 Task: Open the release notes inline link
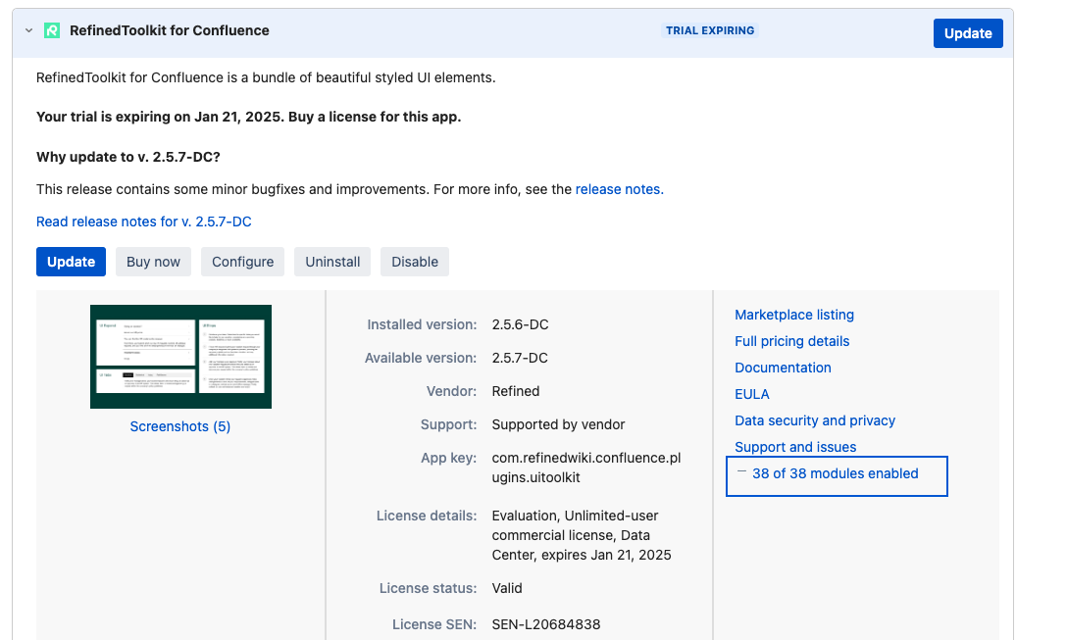[619, 189]
